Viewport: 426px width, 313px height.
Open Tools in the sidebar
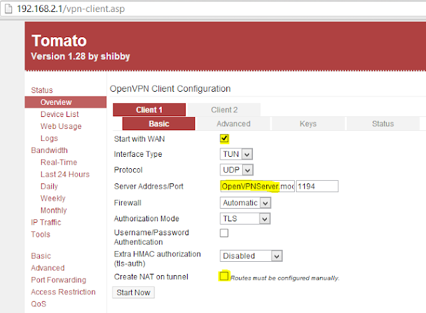(x=41, y=235)
